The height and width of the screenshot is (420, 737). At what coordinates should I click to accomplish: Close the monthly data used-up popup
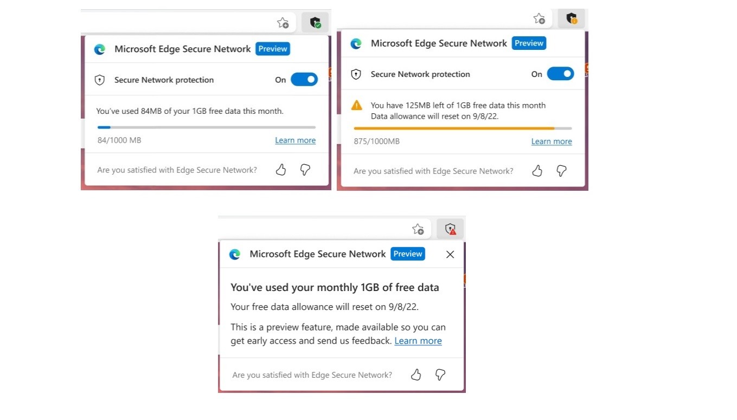450,254
